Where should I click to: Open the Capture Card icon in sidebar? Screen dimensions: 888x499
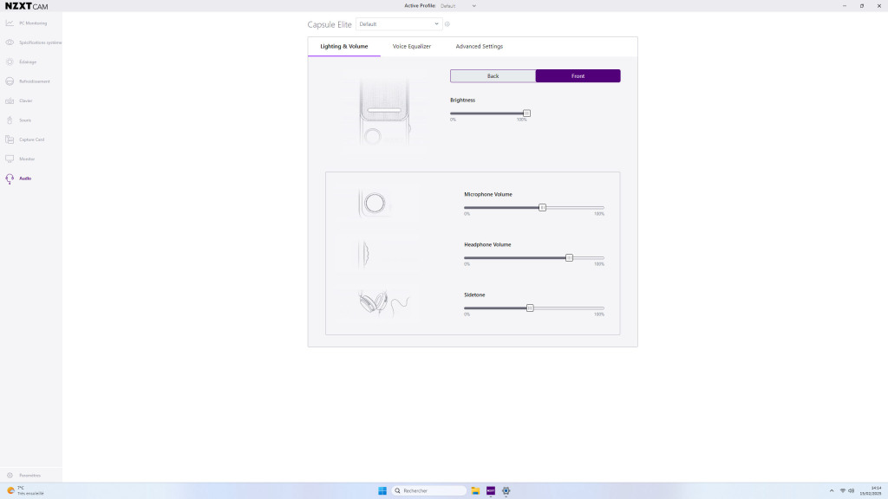click(x=10, y=139)
